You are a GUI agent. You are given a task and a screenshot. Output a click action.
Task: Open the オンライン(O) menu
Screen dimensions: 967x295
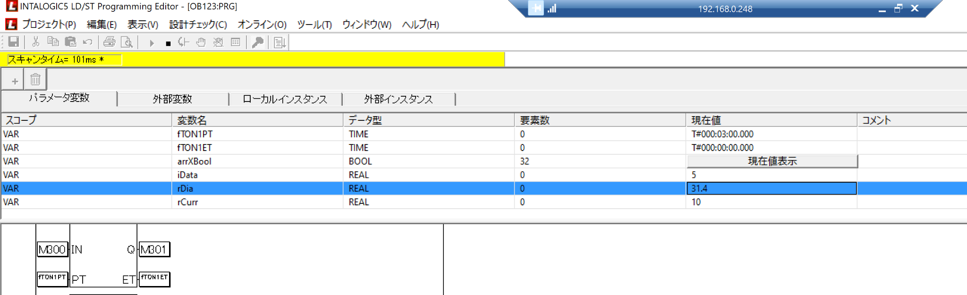click(x=262, y=25)
